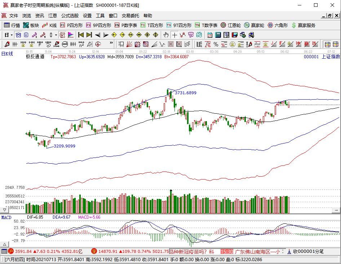
Task: Step chart left with black arrow
Action: click(98, 35)
